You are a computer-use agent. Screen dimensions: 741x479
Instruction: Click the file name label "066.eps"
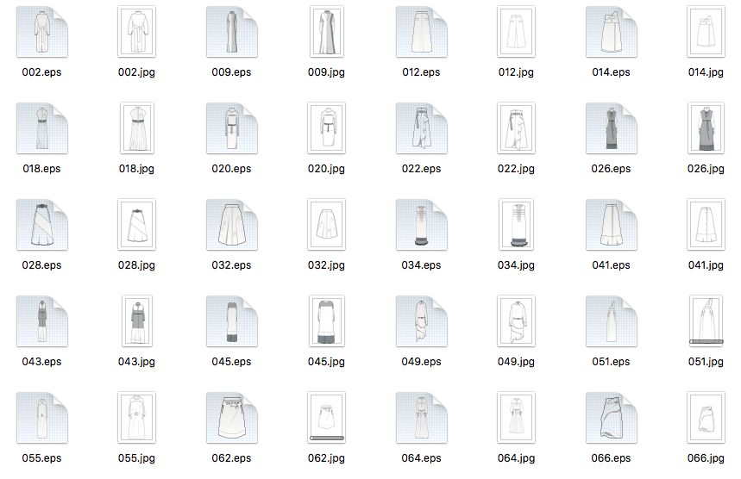[611, 458]
